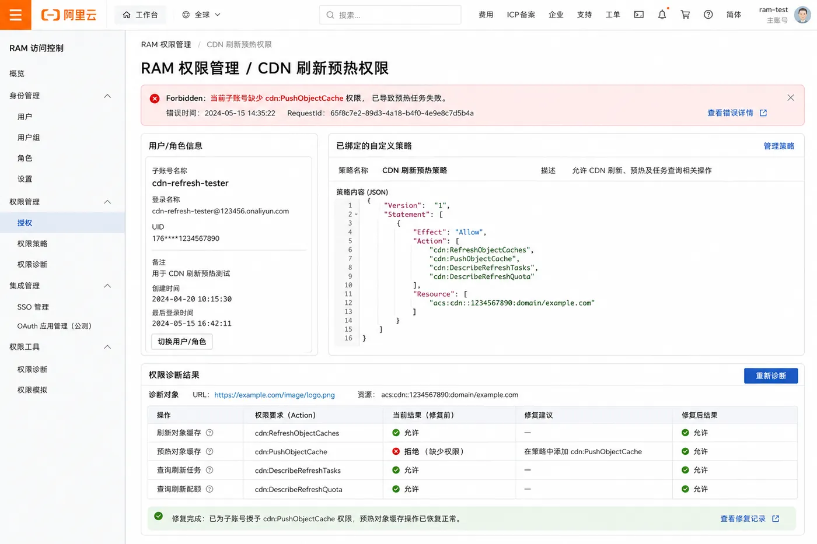Open the ICP备案 menu
This screenshot has width=817, height=544.
tap(521, 15)
